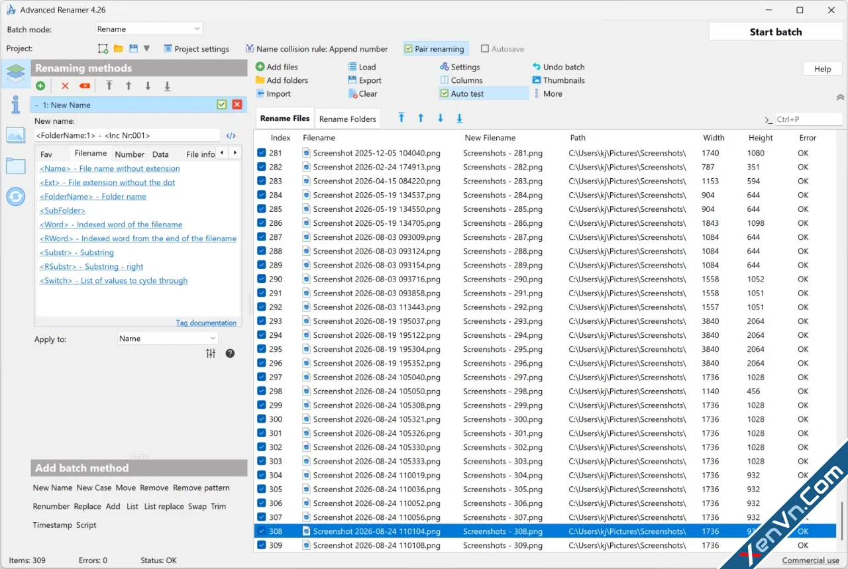Image resolution: width=848 pixels, height=569 pixels.
Task: Click the green add method icon
Action: tap(40, 86)
